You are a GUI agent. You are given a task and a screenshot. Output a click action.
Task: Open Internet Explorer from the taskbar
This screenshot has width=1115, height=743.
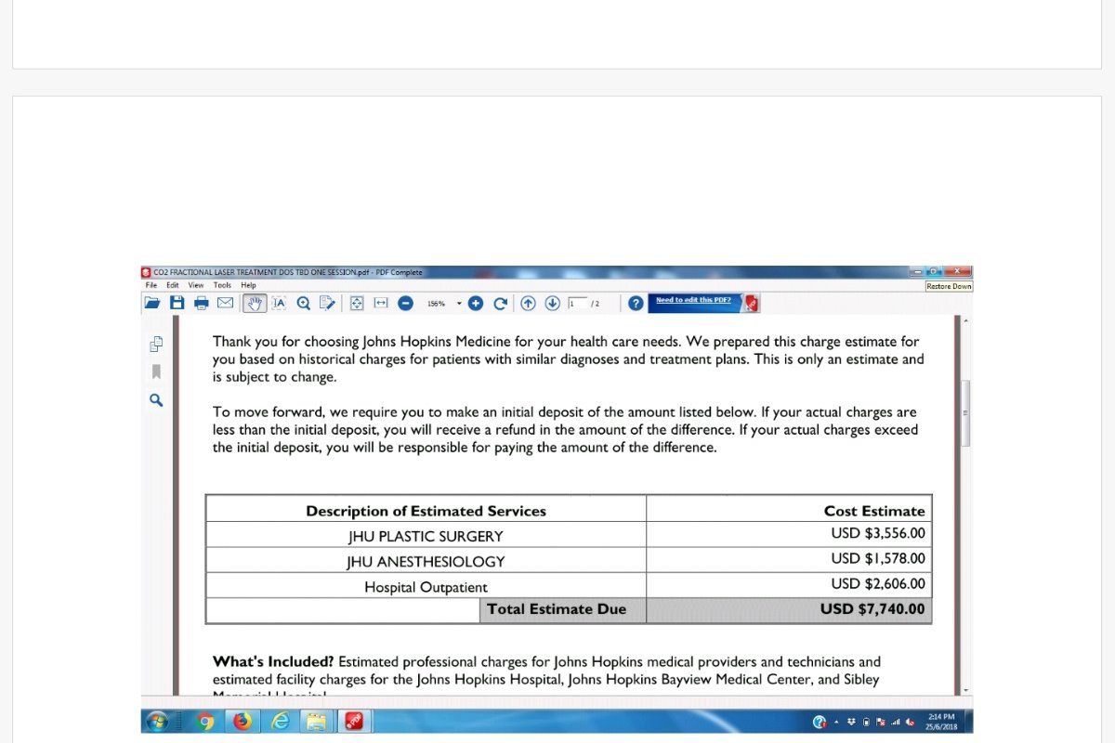coord(280,722)
